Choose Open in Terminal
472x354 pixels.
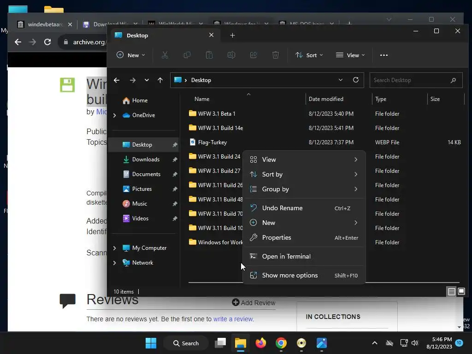[x=304, y=256]
